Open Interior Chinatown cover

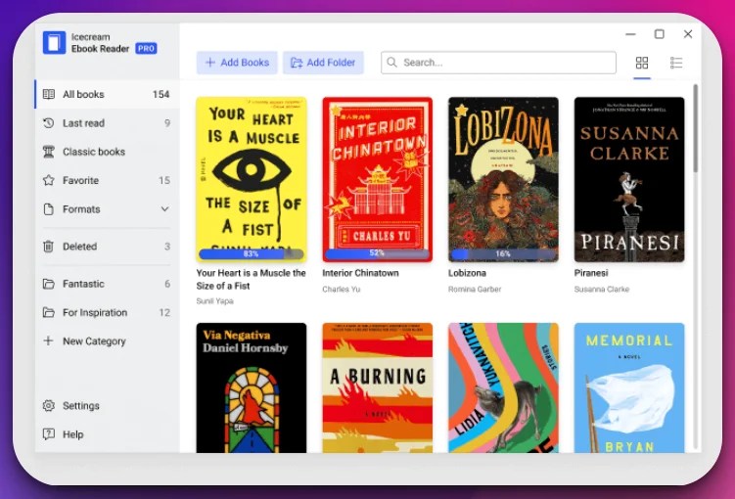378,179
